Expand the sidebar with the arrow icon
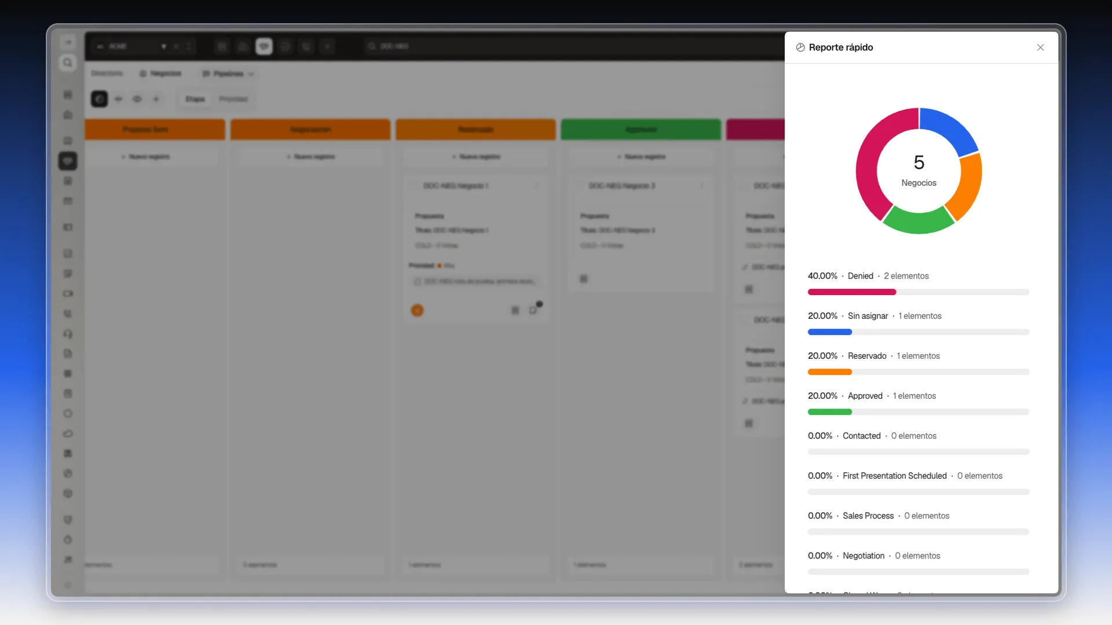This screenshot has width=1112, height=625. pos(68,42)
